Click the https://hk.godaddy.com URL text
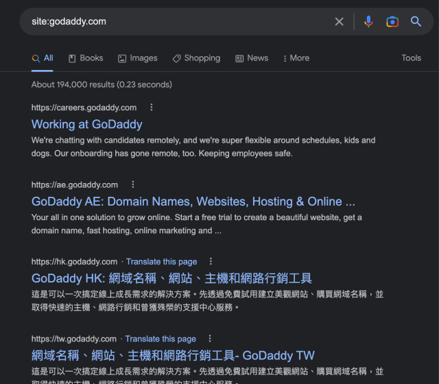Viewport: 439px width, 384px height. click(x=74, y=262)
